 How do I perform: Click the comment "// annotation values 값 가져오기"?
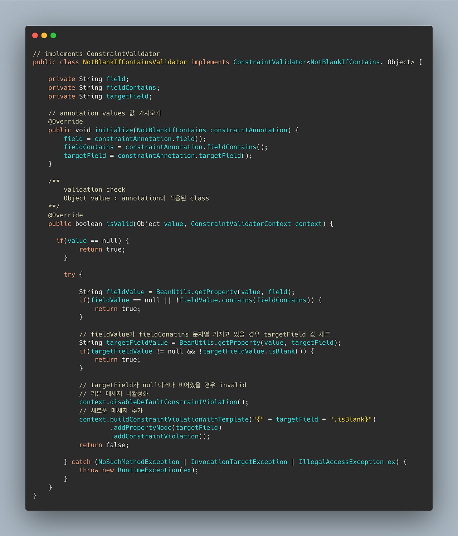(104, 113)
